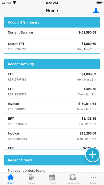Open the More ellipsis icon
The width and height of the screenshot is (104, 185).
[93, 177]
